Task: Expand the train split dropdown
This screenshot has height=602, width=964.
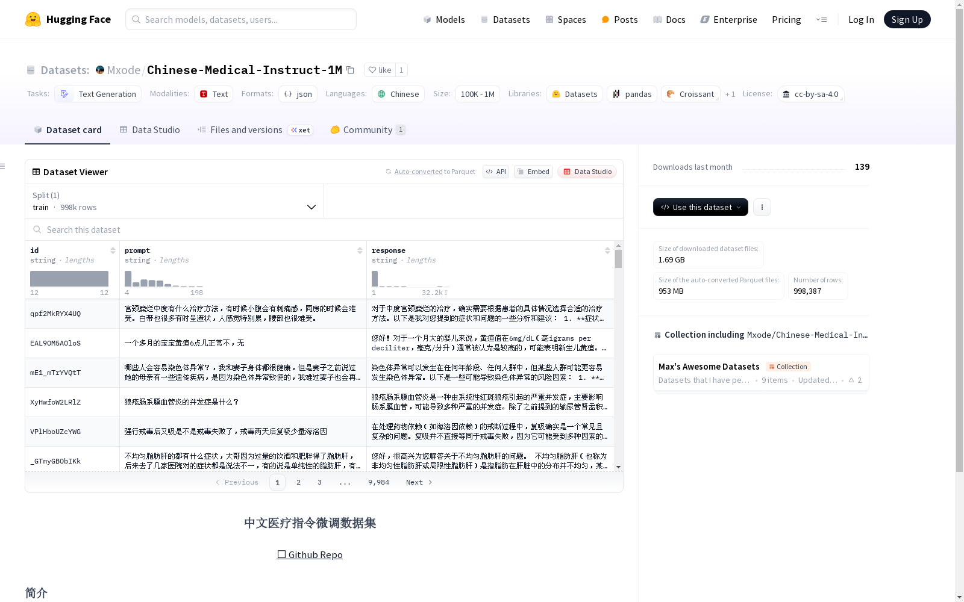Action: click(175, 201)
